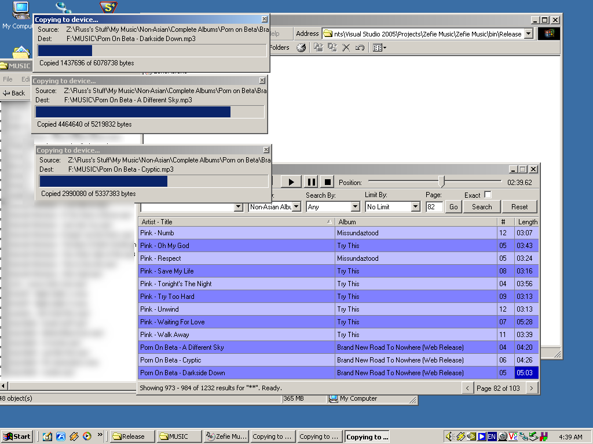Go to the previous results page arrow
593x444 pixels.
(x=467, y=388)
